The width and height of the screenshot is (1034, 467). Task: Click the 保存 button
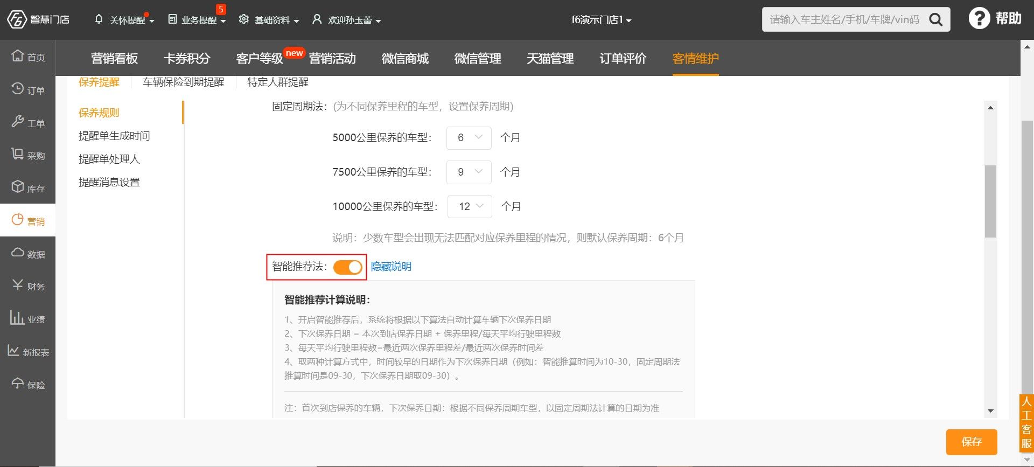pyautogui.click(x=972, y=442)
